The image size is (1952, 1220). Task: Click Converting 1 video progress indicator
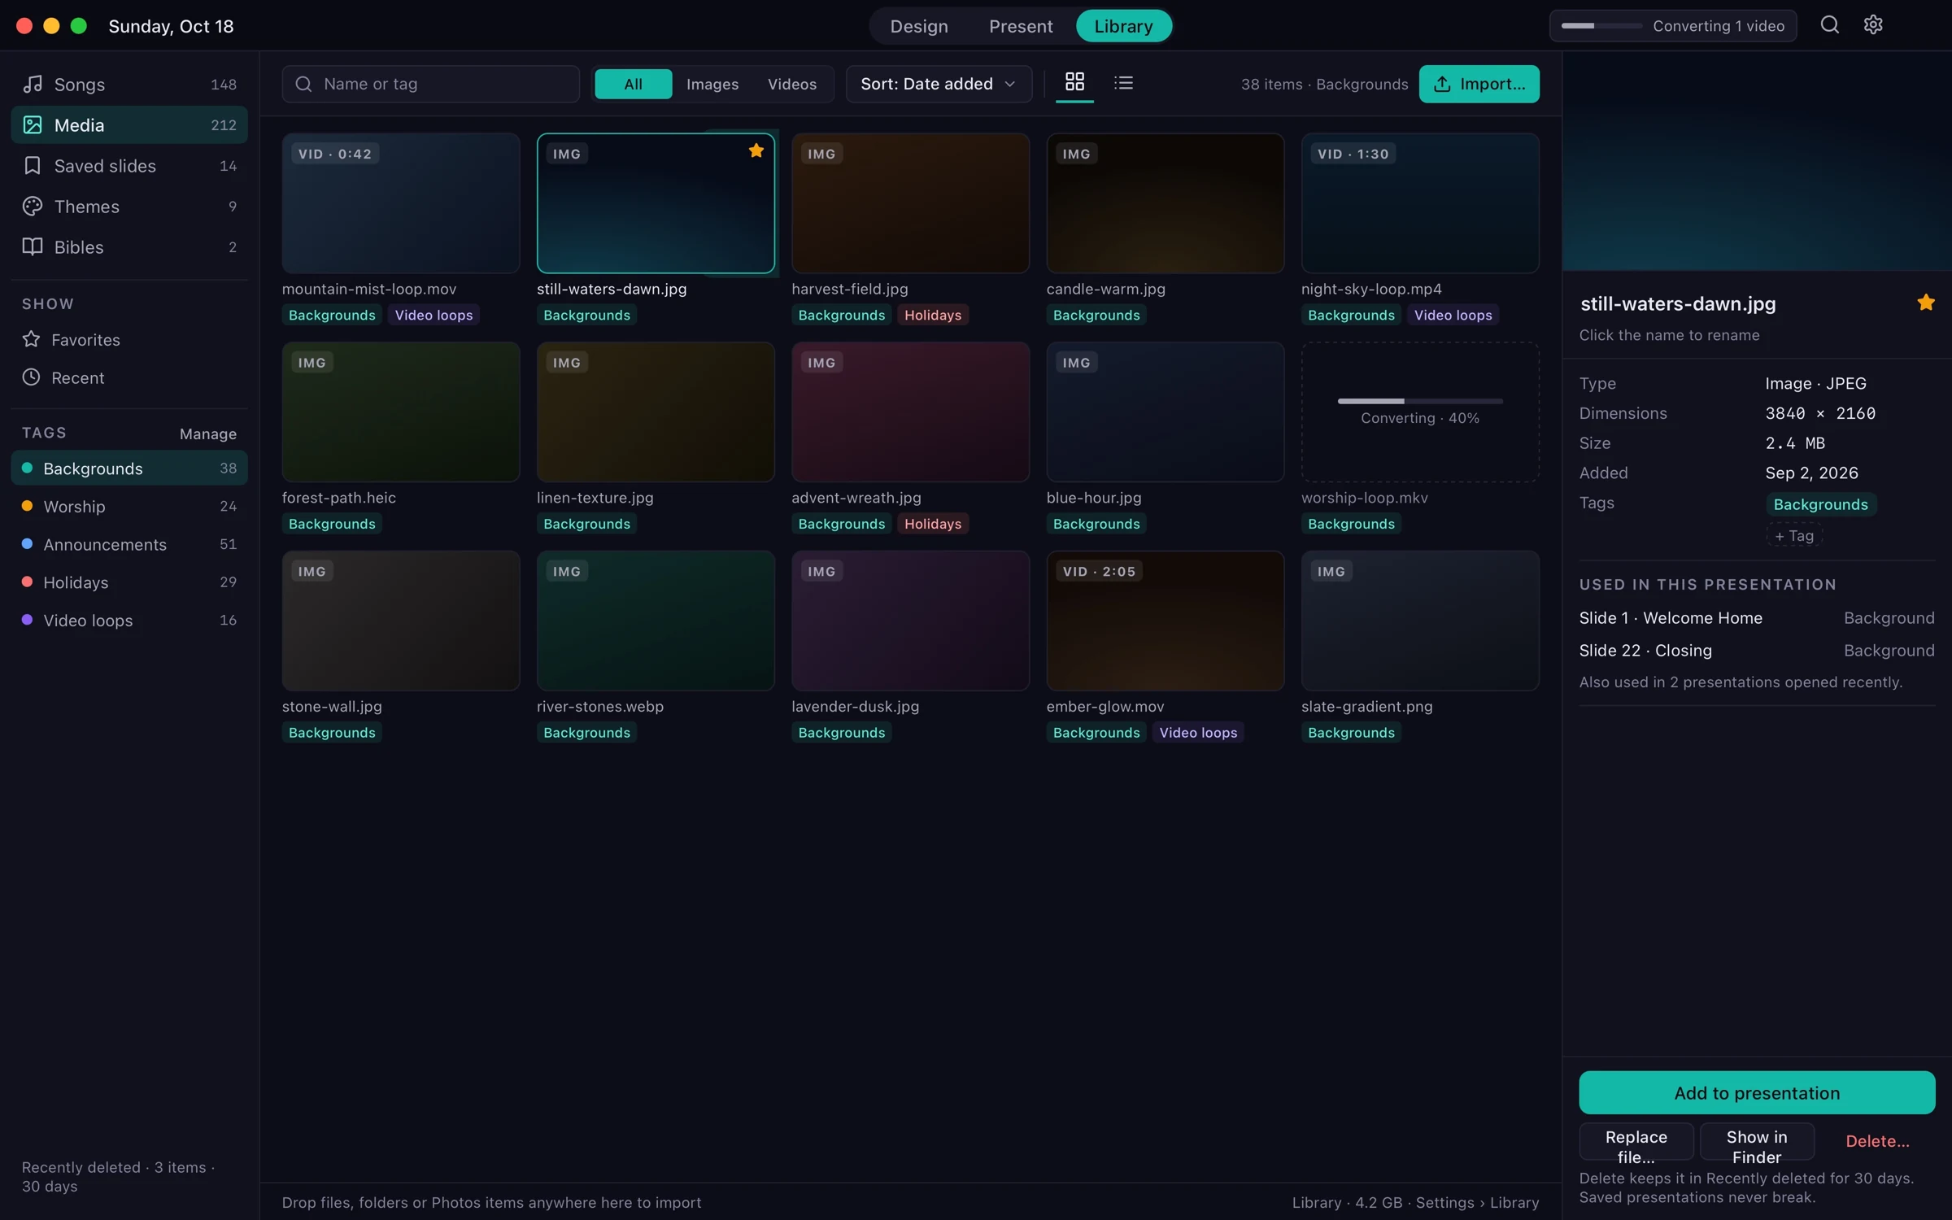pos(1673,26)
